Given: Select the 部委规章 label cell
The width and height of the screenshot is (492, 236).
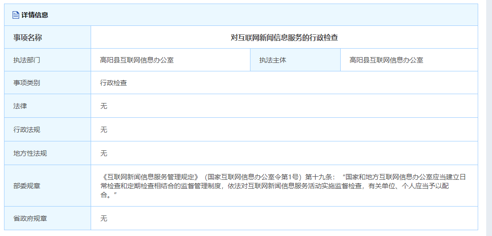Looking at the screenshot, I should click(27, 186).
